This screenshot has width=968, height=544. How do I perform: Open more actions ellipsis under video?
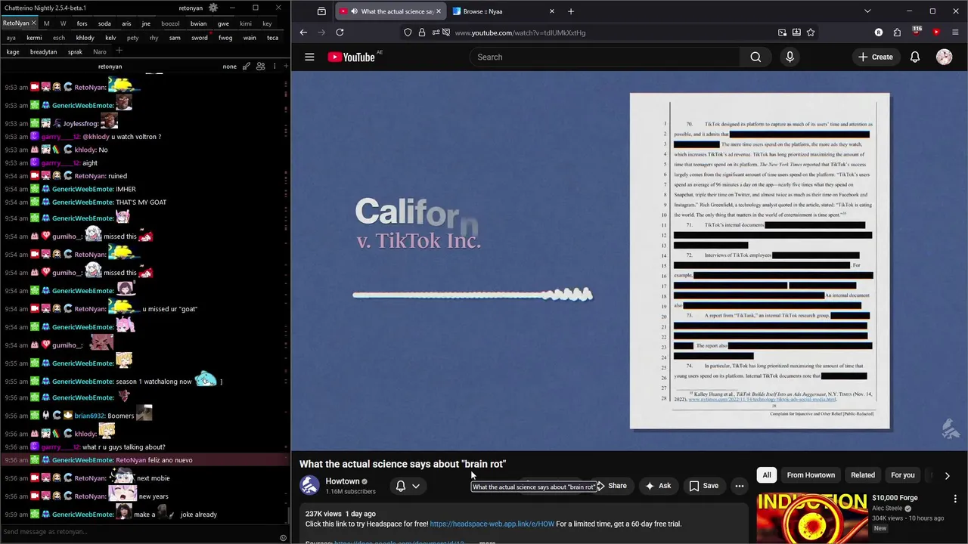pos(740,486)
